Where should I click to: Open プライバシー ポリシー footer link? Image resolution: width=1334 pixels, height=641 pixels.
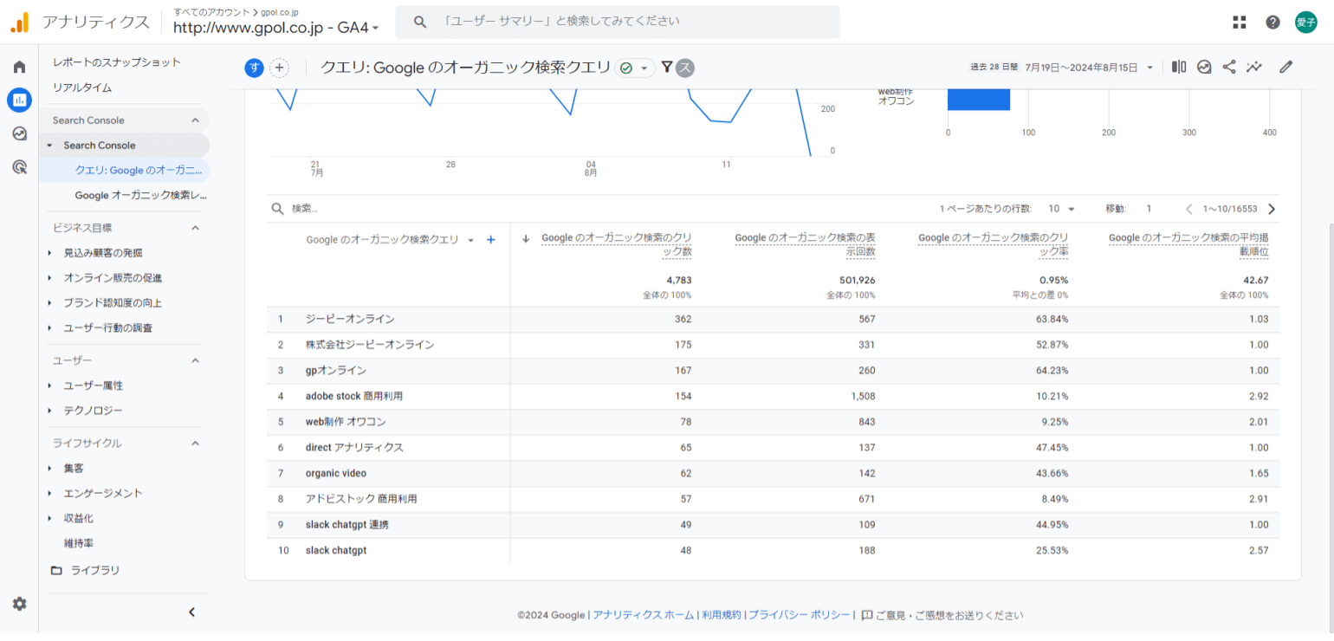800,615
